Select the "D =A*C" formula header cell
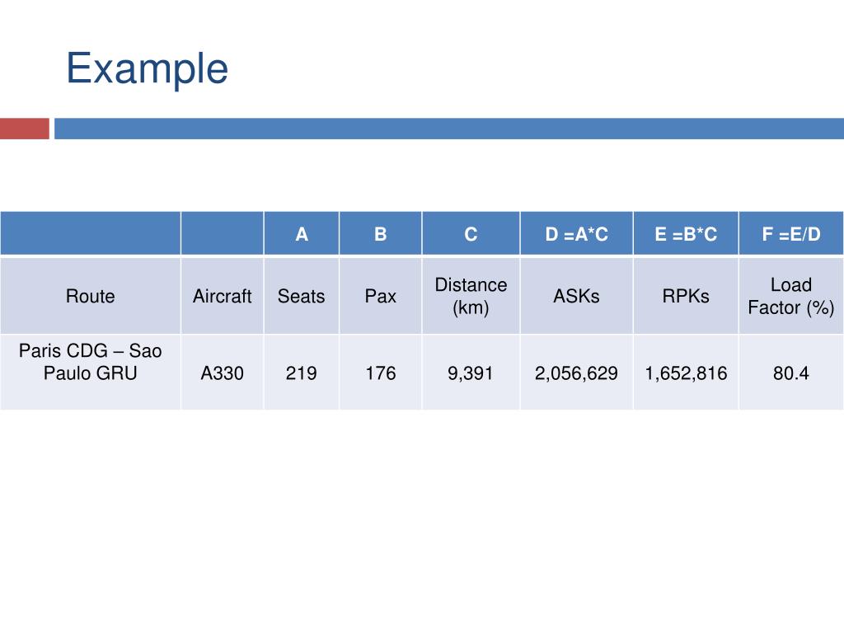The height and width of the screenshot is (633, 844). 576,234
